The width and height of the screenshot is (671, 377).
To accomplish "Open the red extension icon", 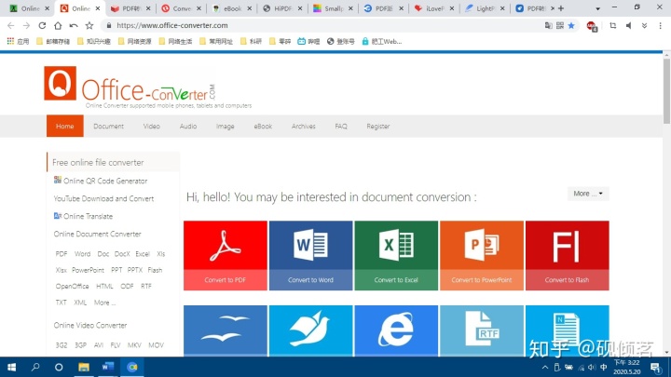I will [x=592, y=26].
